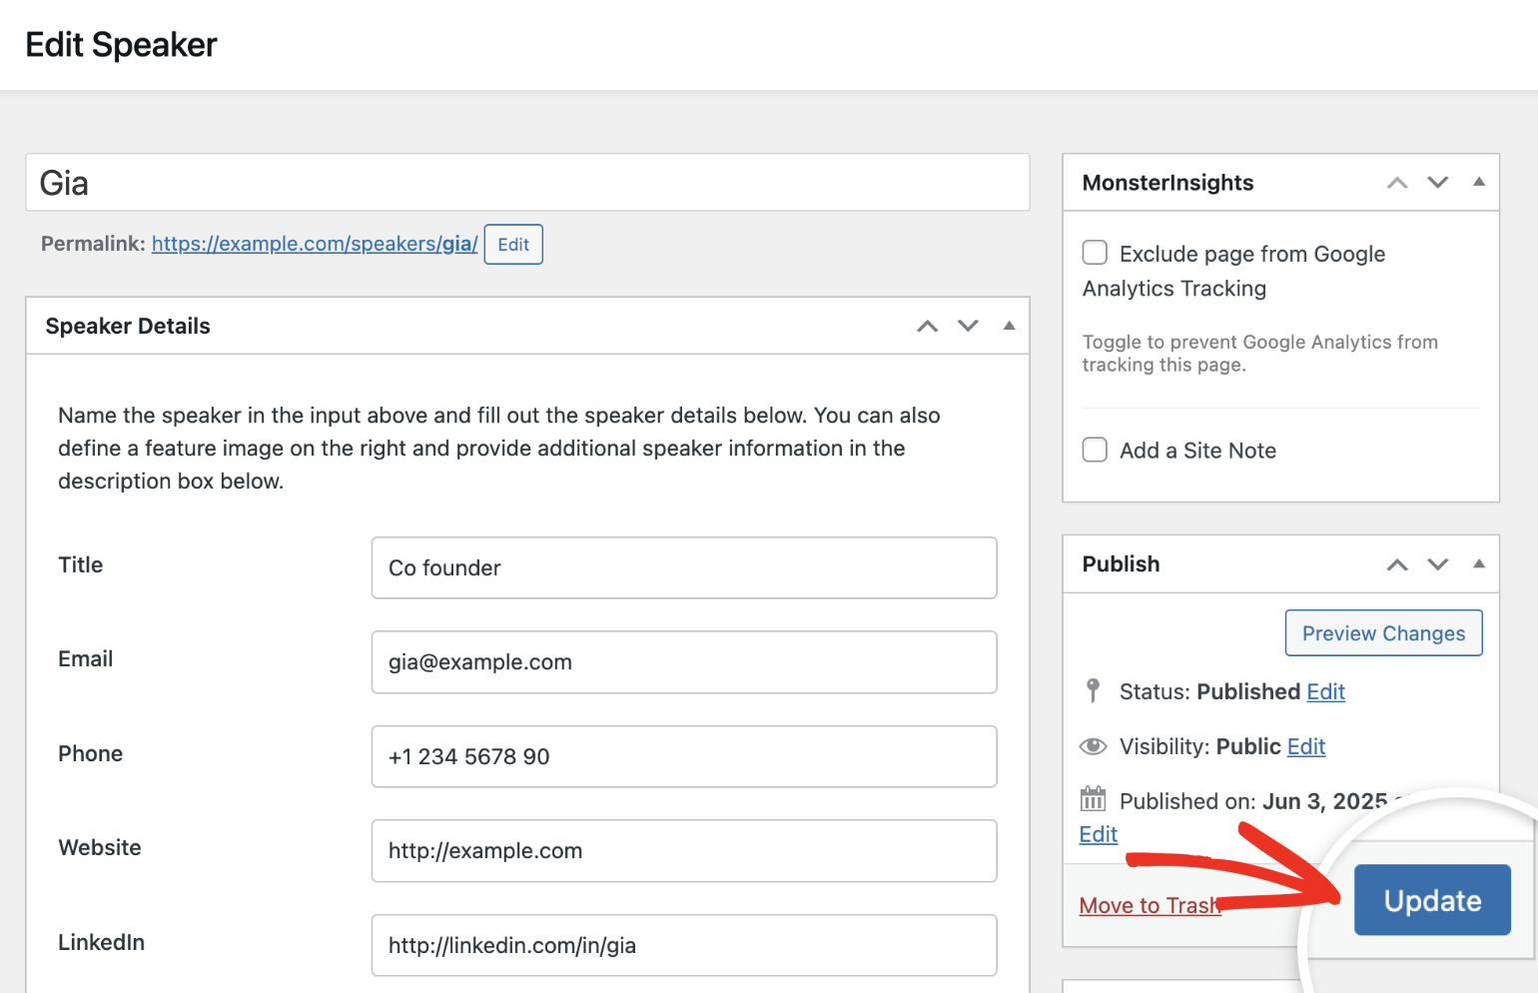Click the LinkedIn URL input field
The width and height of the screenshot is (1538, 993).
684,945
